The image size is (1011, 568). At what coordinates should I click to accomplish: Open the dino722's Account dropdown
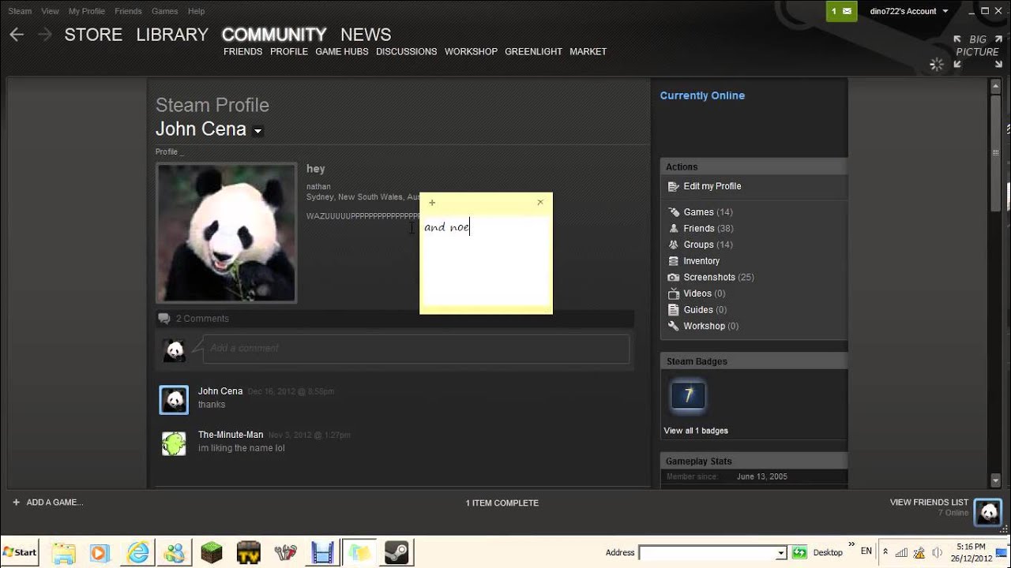pyautogui.click(x=908, y=11)
